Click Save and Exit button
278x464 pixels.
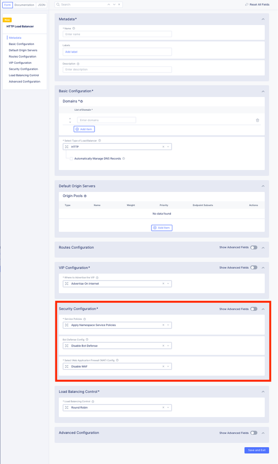257,450
